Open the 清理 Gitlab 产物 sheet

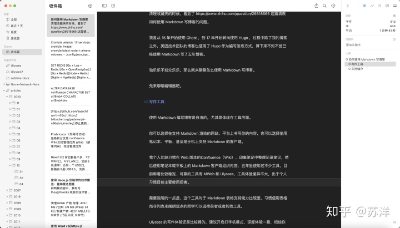pos(71,209)
